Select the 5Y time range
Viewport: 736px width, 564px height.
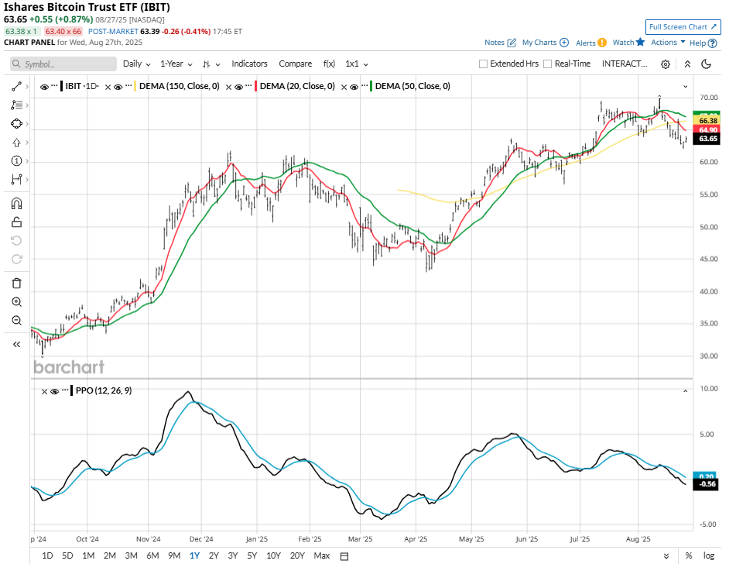(252, 556)
